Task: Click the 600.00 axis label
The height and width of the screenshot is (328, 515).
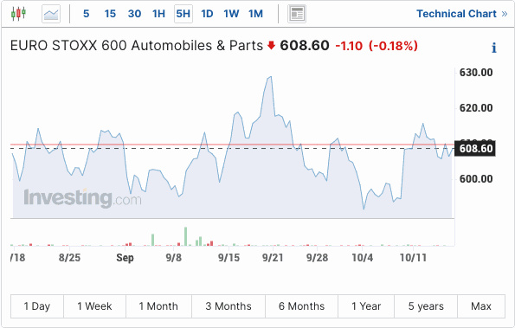Action: (x=476, y=178)
